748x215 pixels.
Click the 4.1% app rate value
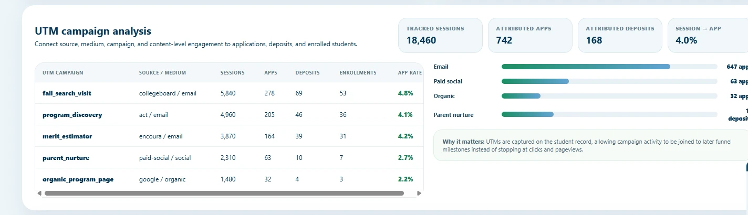coord(406,115)
